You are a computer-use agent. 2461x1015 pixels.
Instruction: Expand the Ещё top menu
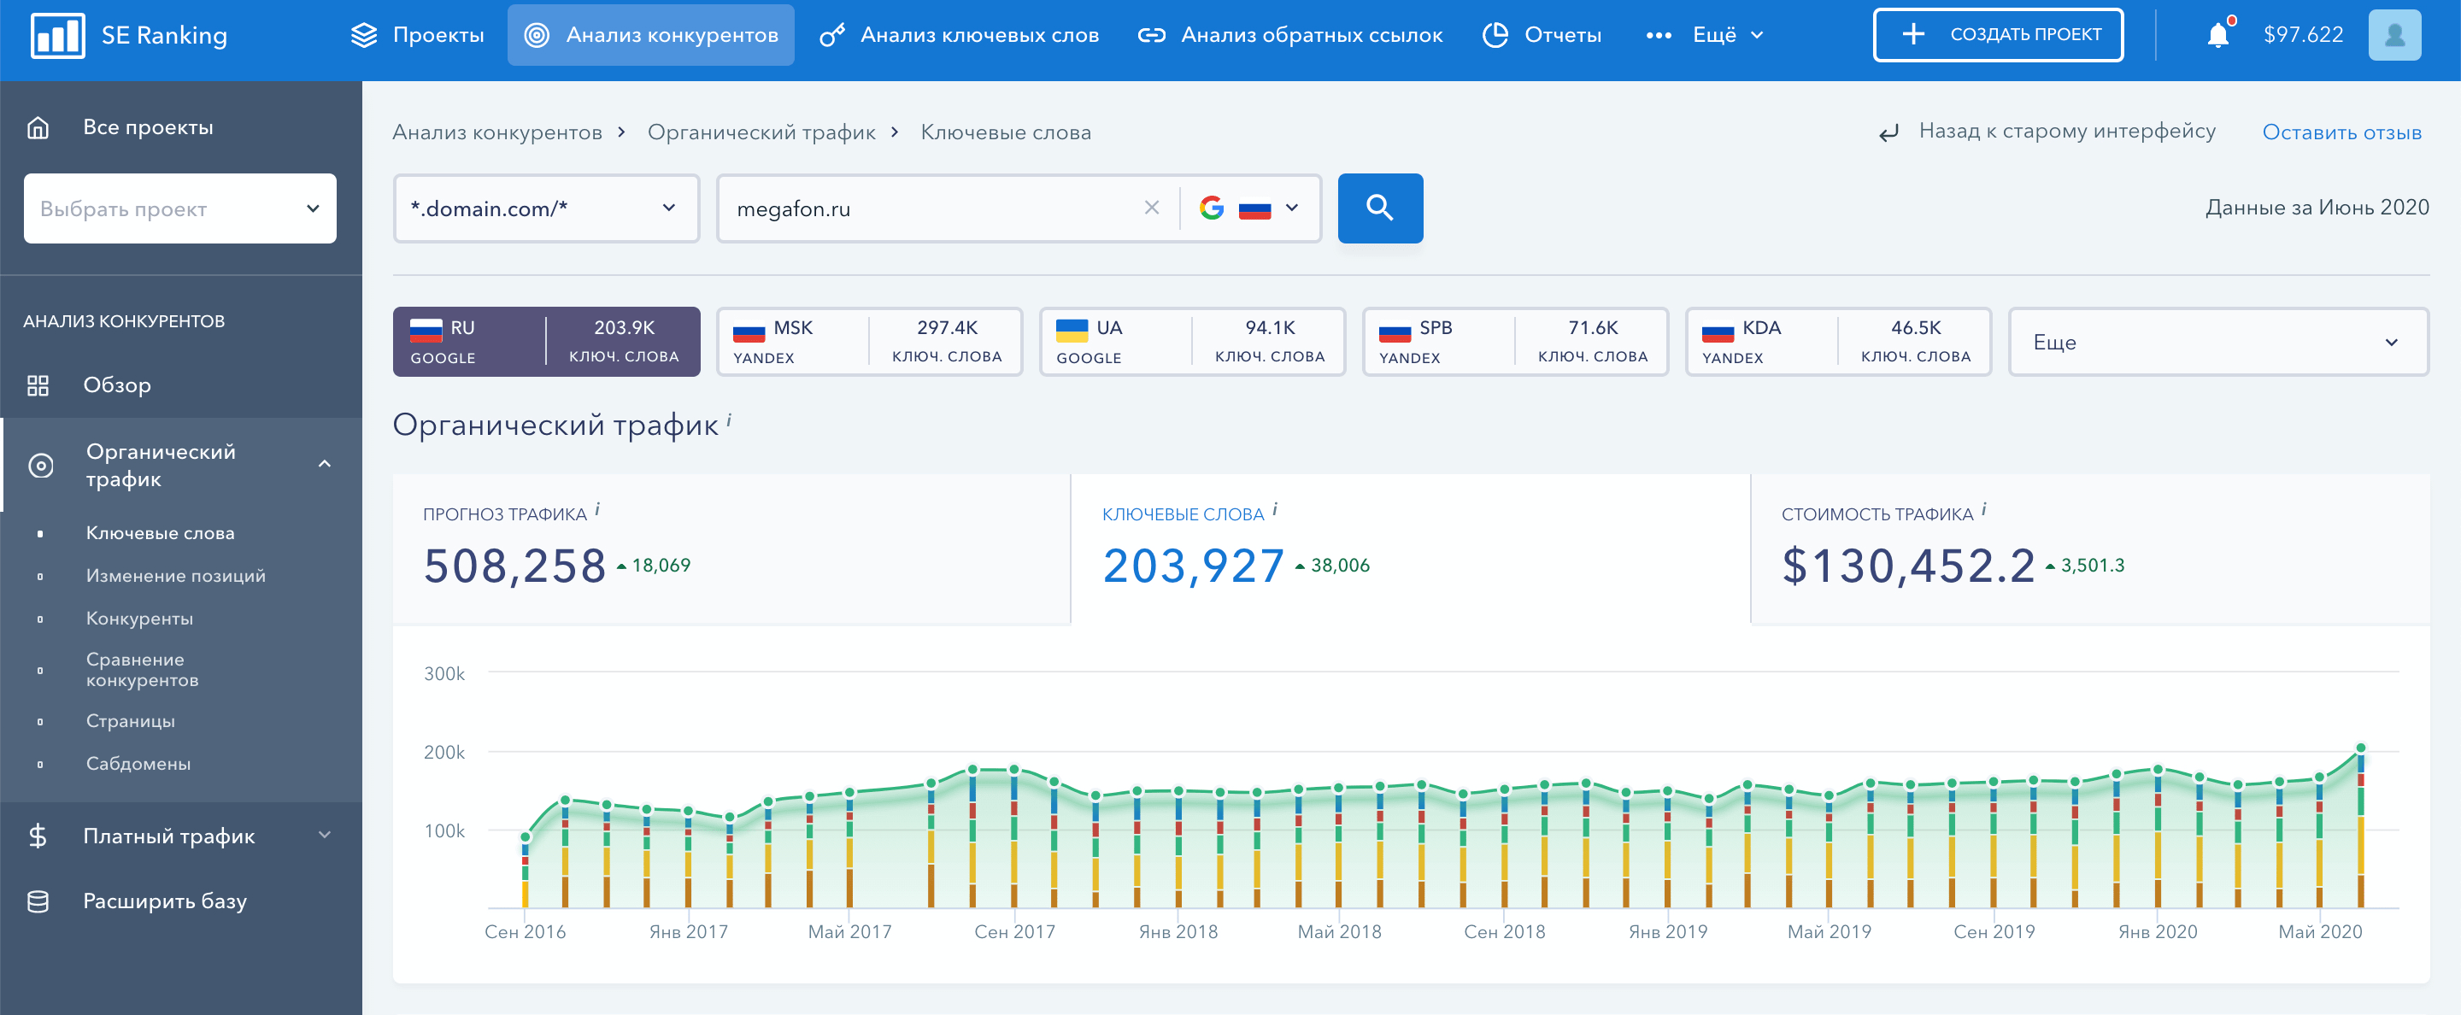click(x=1726, y=35)
